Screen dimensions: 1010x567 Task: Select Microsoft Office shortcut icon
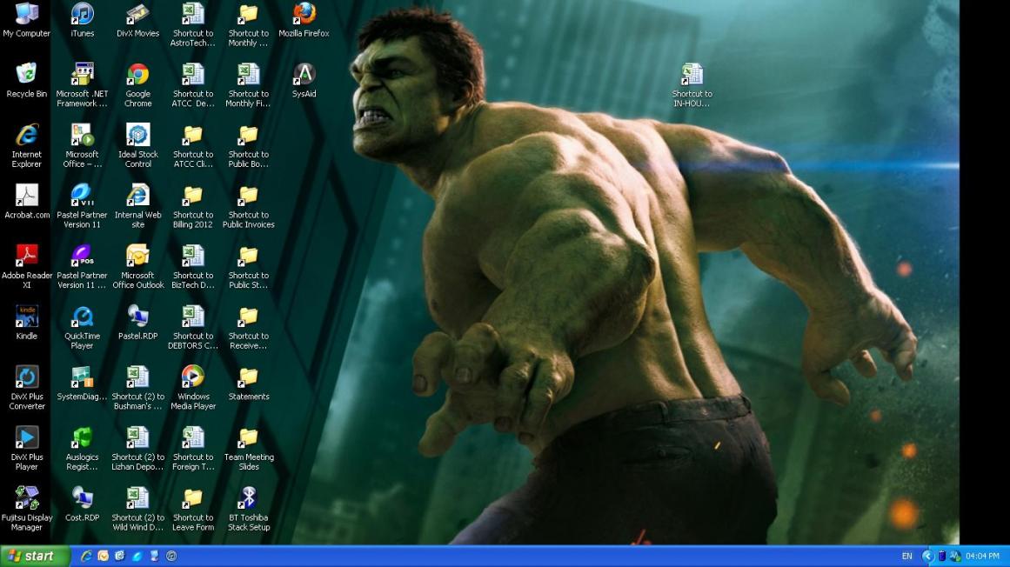point(82,135)
